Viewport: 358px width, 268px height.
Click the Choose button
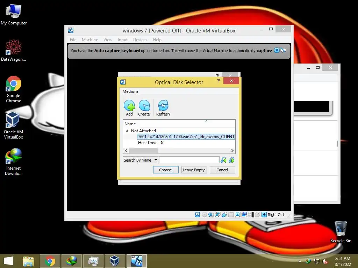point(165,170)
